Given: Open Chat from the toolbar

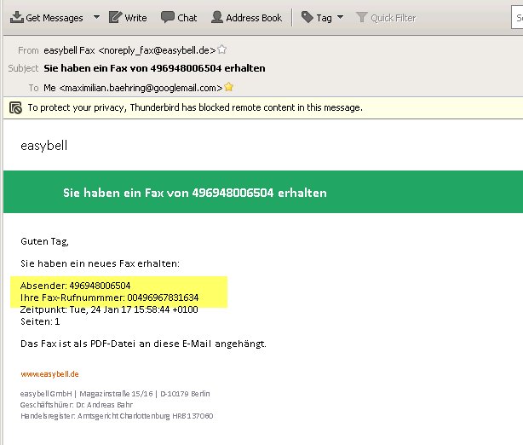Looking at the screenshot, I should click(x=179, y=17).
